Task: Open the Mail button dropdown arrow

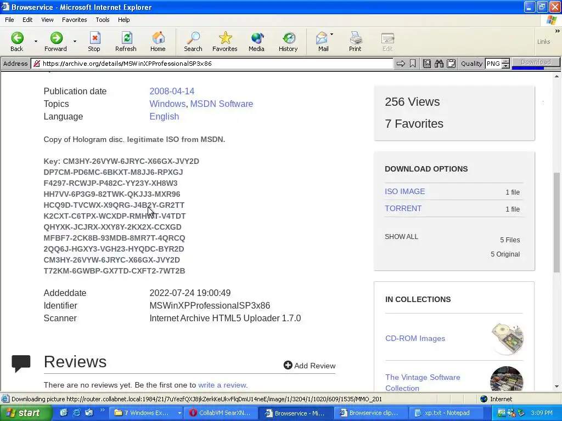Action: [332, 35]
